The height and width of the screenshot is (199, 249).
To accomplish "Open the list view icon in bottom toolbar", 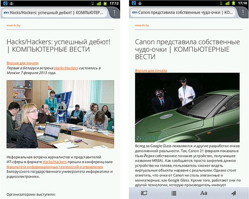I will (x=174, y=193).
